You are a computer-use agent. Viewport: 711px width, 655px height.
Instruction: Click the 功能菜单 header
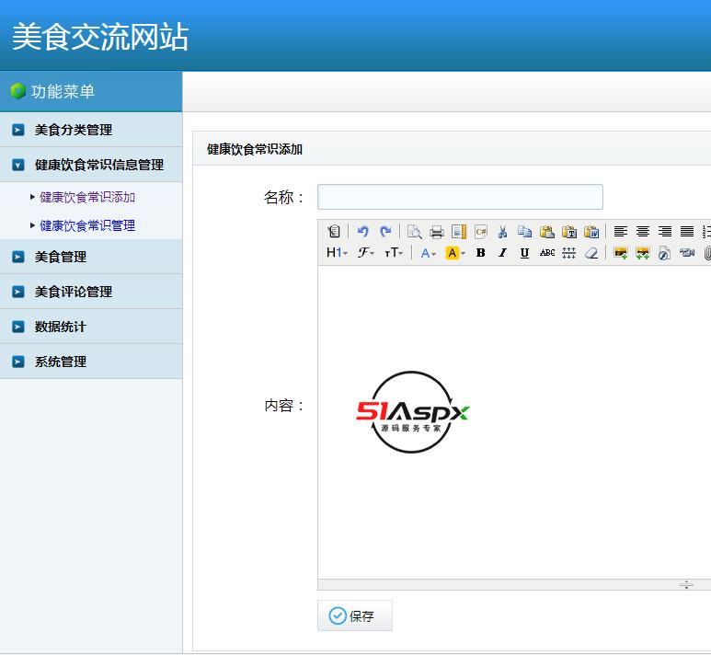(x=63, y=91)
